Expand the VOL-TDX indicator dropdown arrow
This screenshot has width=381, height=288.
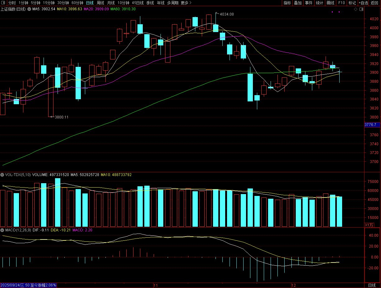[2, 175]
